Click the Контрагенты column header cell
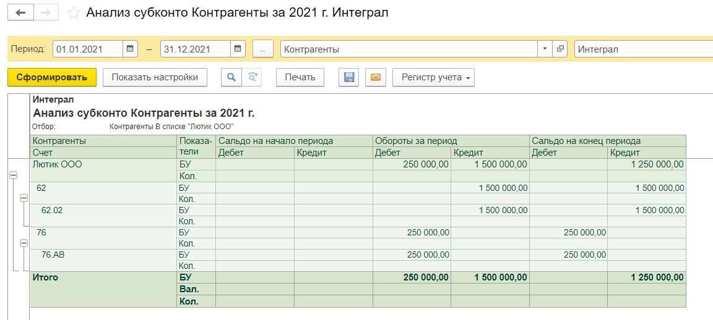Image resolution: width=713 pixels, height=320 pixels. (x=104, y=141)
